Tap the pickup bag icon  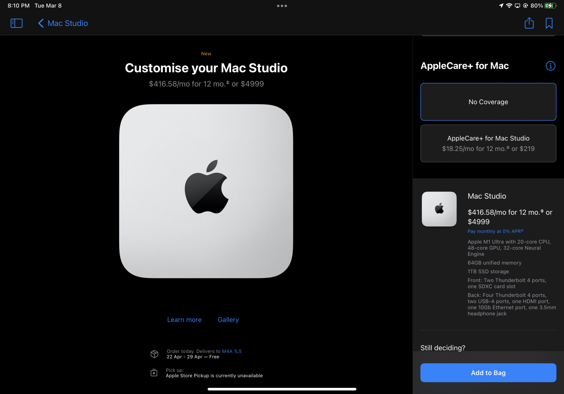tap(154, 373)
